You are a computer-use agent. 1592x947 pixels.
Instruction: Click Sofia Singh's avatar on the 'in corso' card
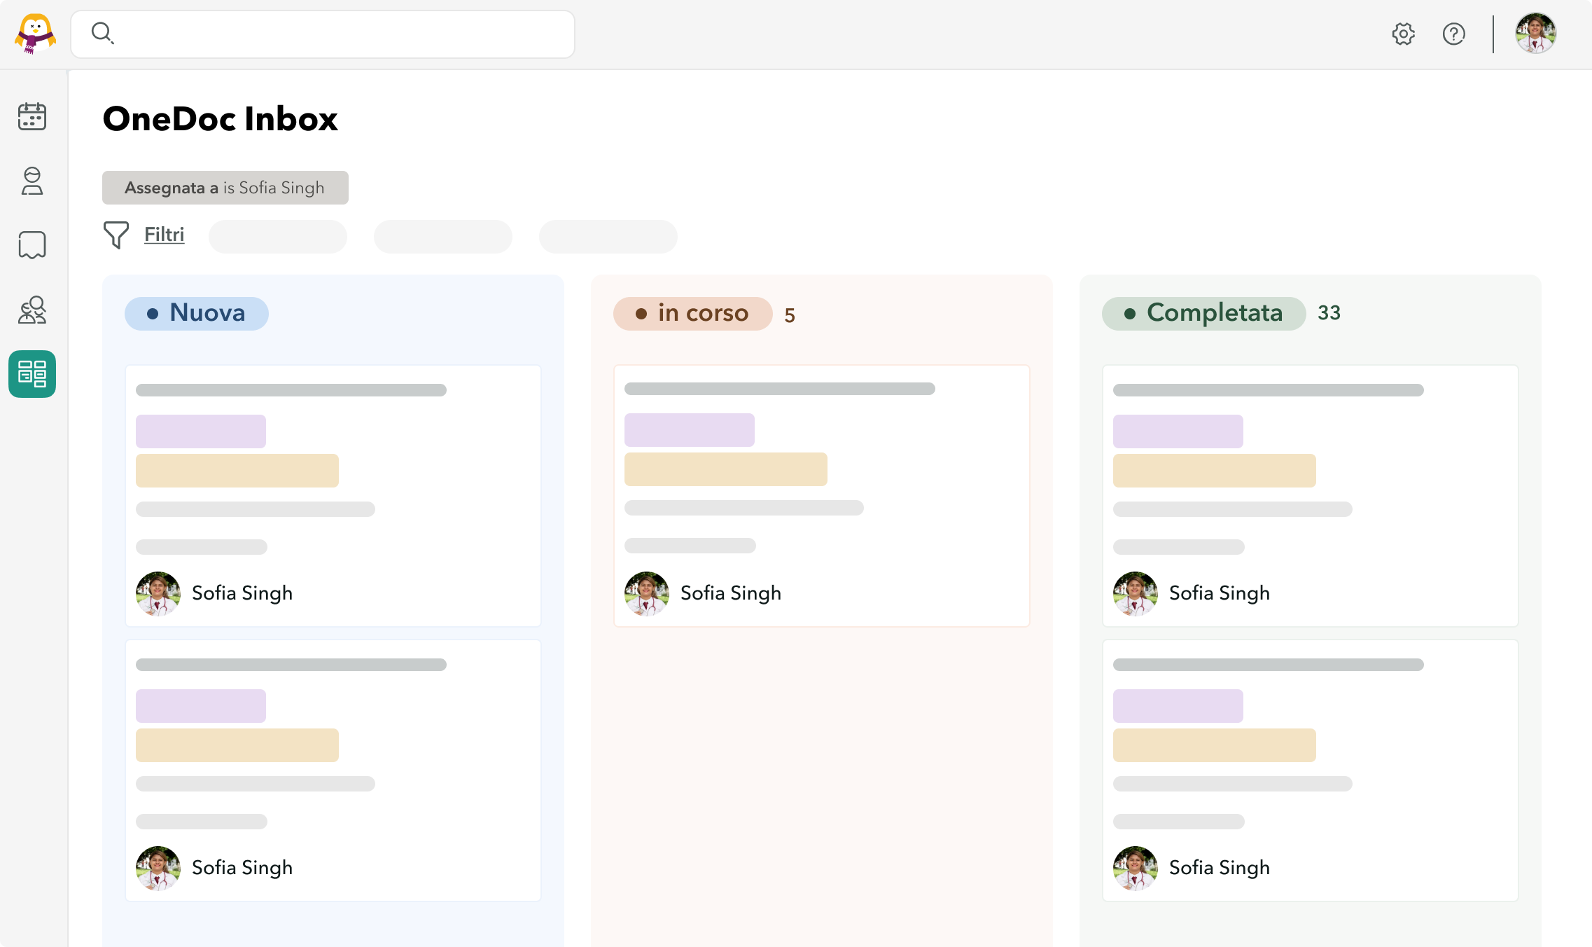[646, 593]
